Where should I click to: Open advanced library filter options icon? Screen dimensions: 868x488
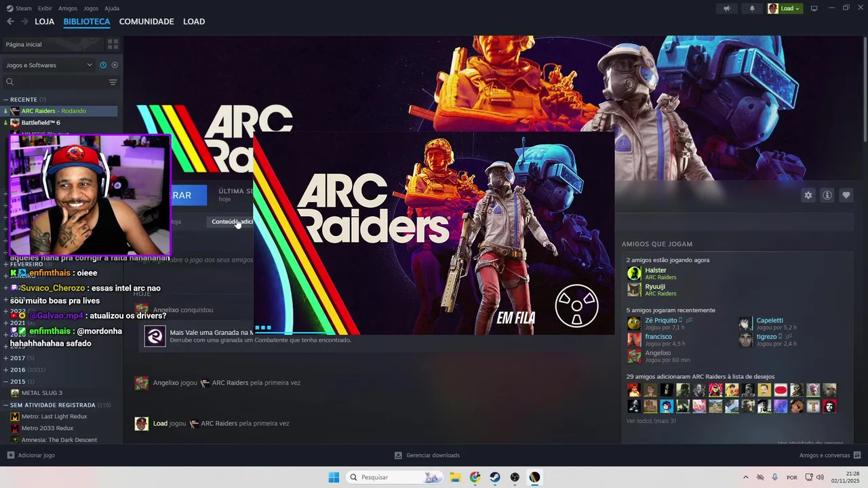point(113,82)
